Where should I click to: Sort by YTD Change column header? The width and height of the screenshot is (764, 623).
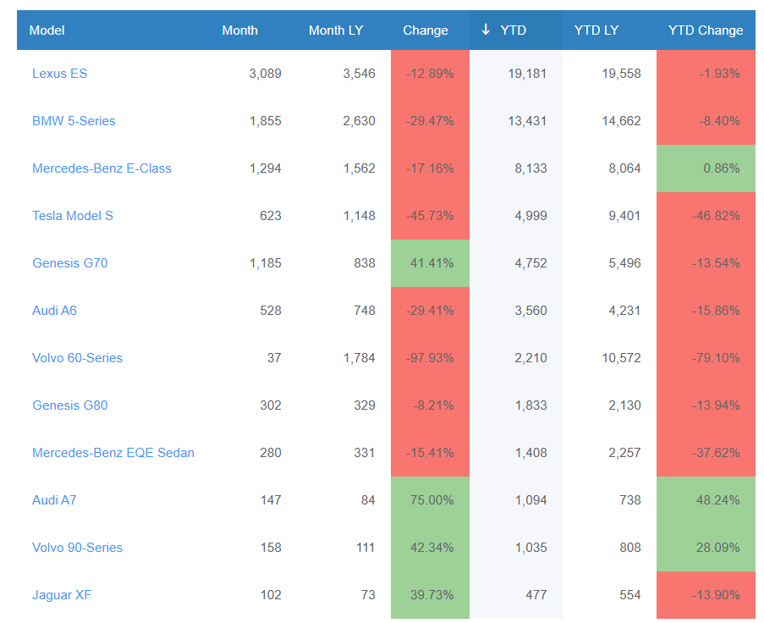coord(706,30)
